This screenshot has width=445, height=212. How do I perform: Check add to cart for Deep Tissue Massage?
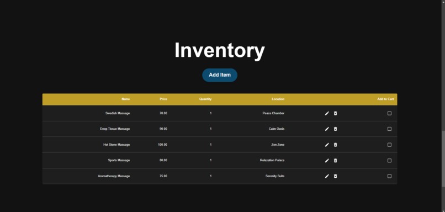click(389, 129)
